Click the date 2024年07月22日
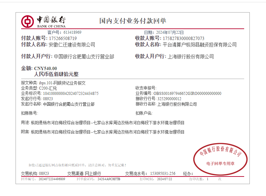This screenshot has height=196, width=266. pos(169,32)
